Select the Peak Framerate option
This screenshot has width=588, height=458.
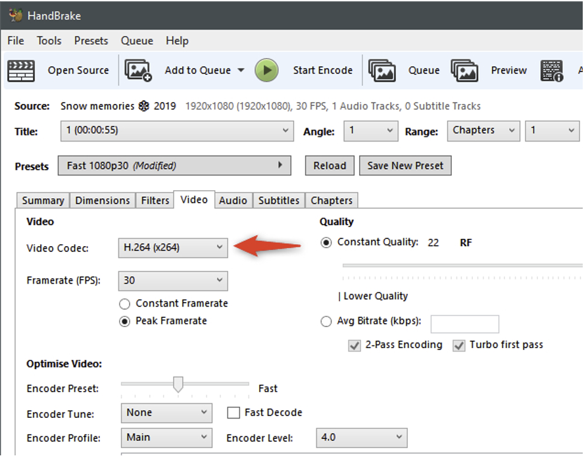tap(124, 322)
